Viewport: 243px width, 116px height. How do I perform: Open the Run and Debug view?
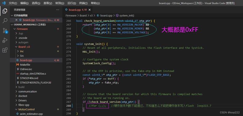click(5, 40)
